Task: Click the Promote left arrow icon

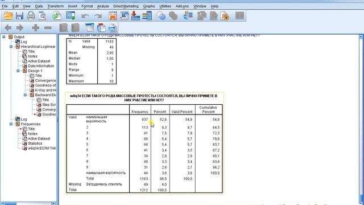Action: (x=8, y=28)
